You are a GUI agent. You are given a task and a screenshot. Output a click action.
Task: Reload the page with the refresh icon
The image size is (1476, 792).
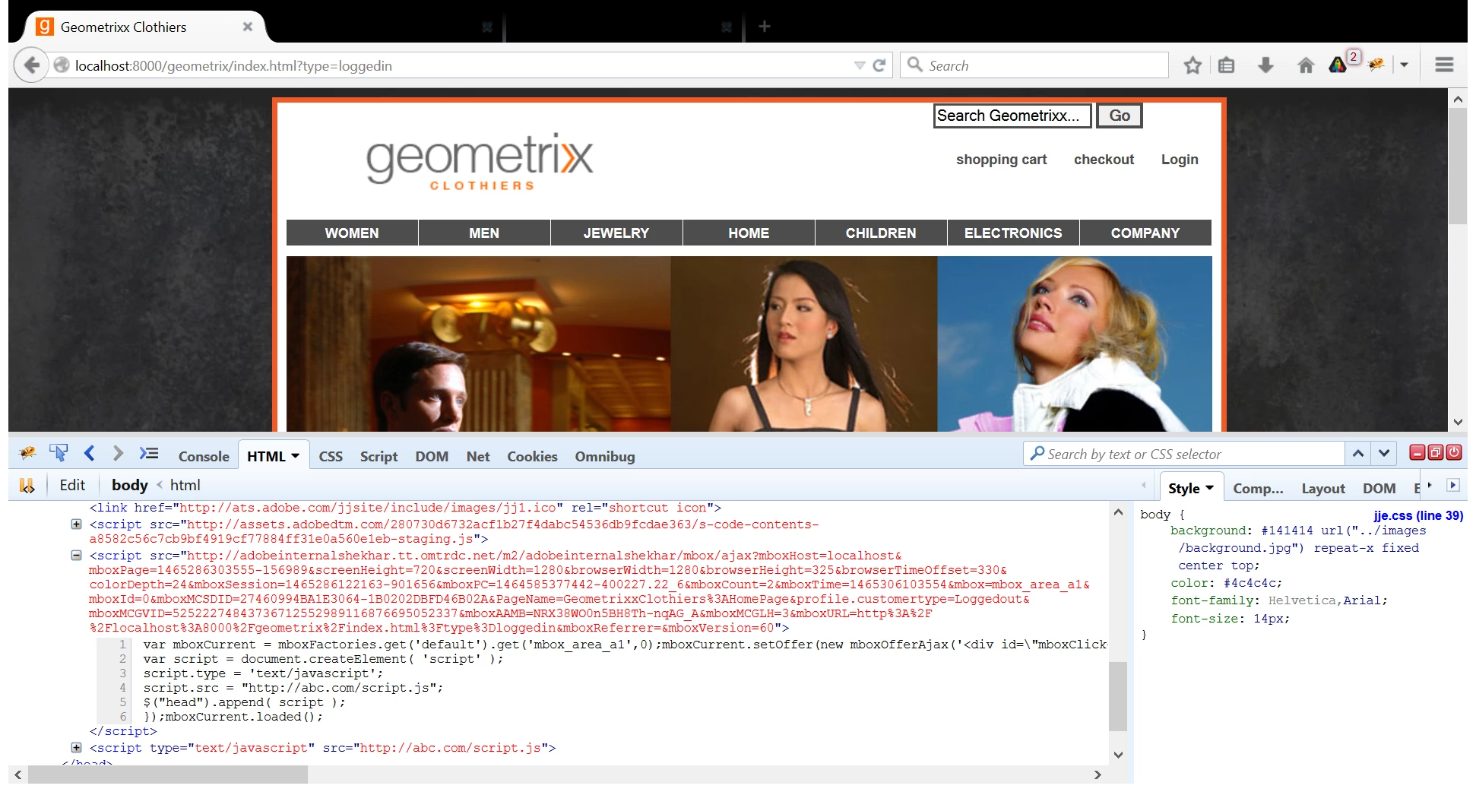pyautogui.click(x=879, y=65)
